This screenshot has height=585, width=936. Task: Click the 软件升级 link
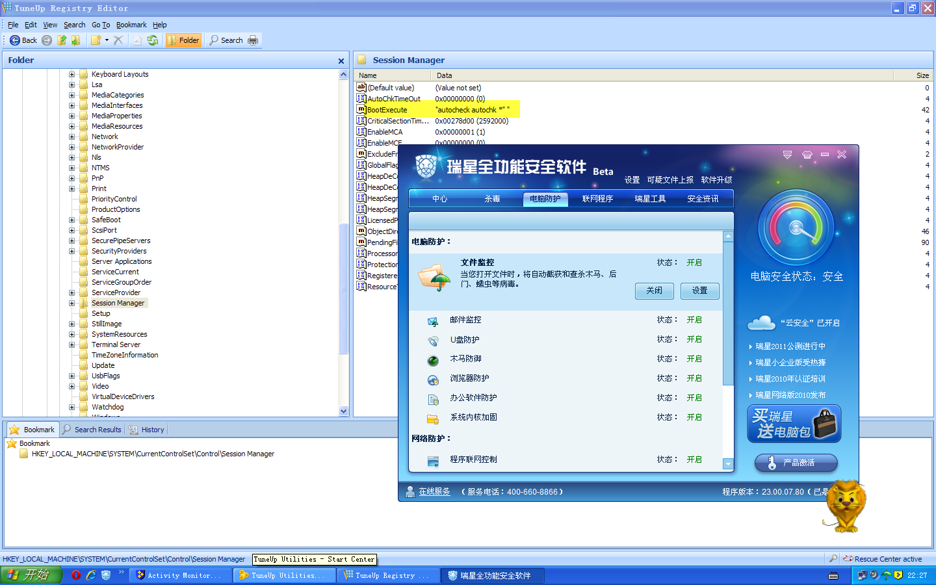[716, 180]
